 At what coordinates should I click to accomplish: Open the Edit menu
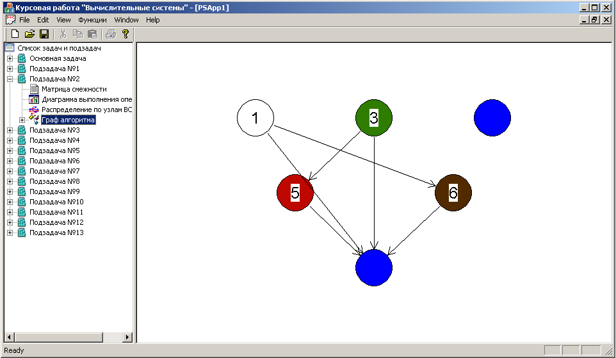click(x=43, y=20)
